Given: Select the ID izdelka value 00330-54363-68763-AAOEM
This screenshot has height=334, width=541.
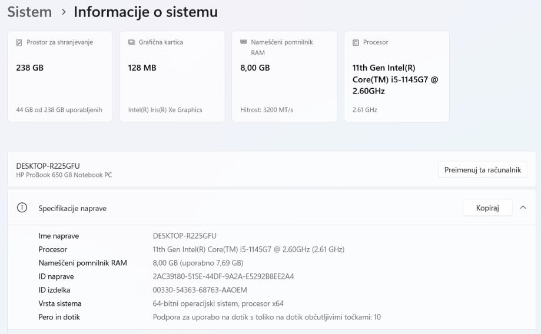Looking at the screenshot, I should click(200, 290).
